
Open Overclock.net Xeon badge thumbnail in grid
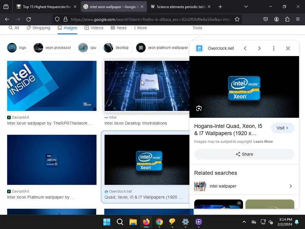147,160
